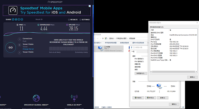
Task: Click the forward arrow in Network Connections window
Action: click(x=98, y=38)
